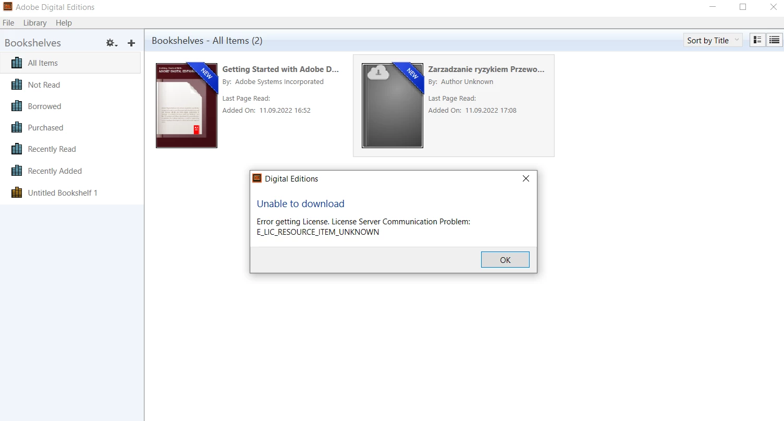
Task: Click the Untitled Bookshelf 1 icon
Action: [17, 193]
